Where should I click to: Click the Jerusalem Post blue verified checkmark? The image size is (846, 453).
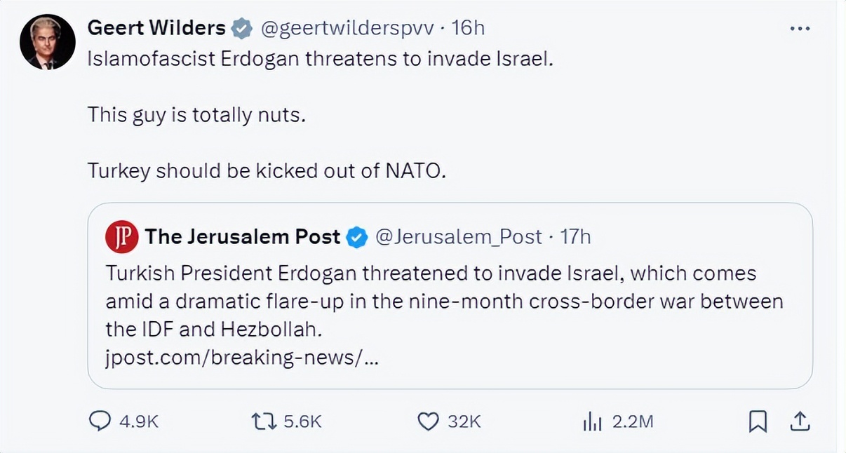click(358, 238)
